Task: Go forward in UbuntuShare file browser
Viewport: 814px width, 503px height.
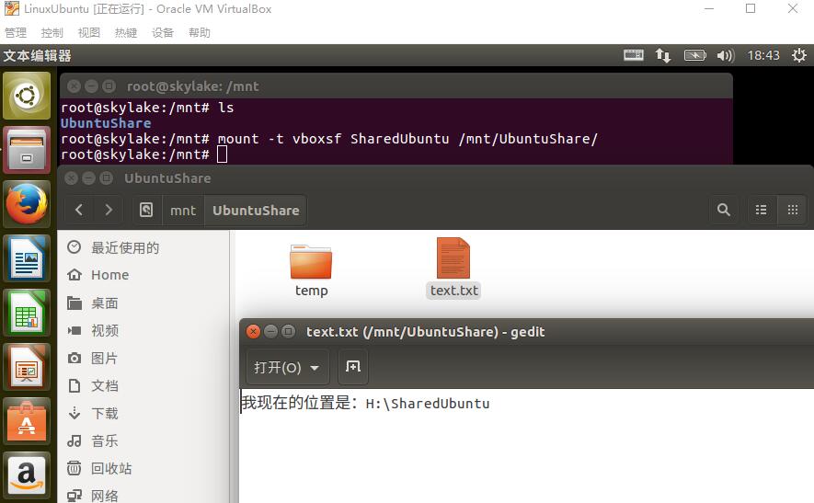Action: (109, 210)
